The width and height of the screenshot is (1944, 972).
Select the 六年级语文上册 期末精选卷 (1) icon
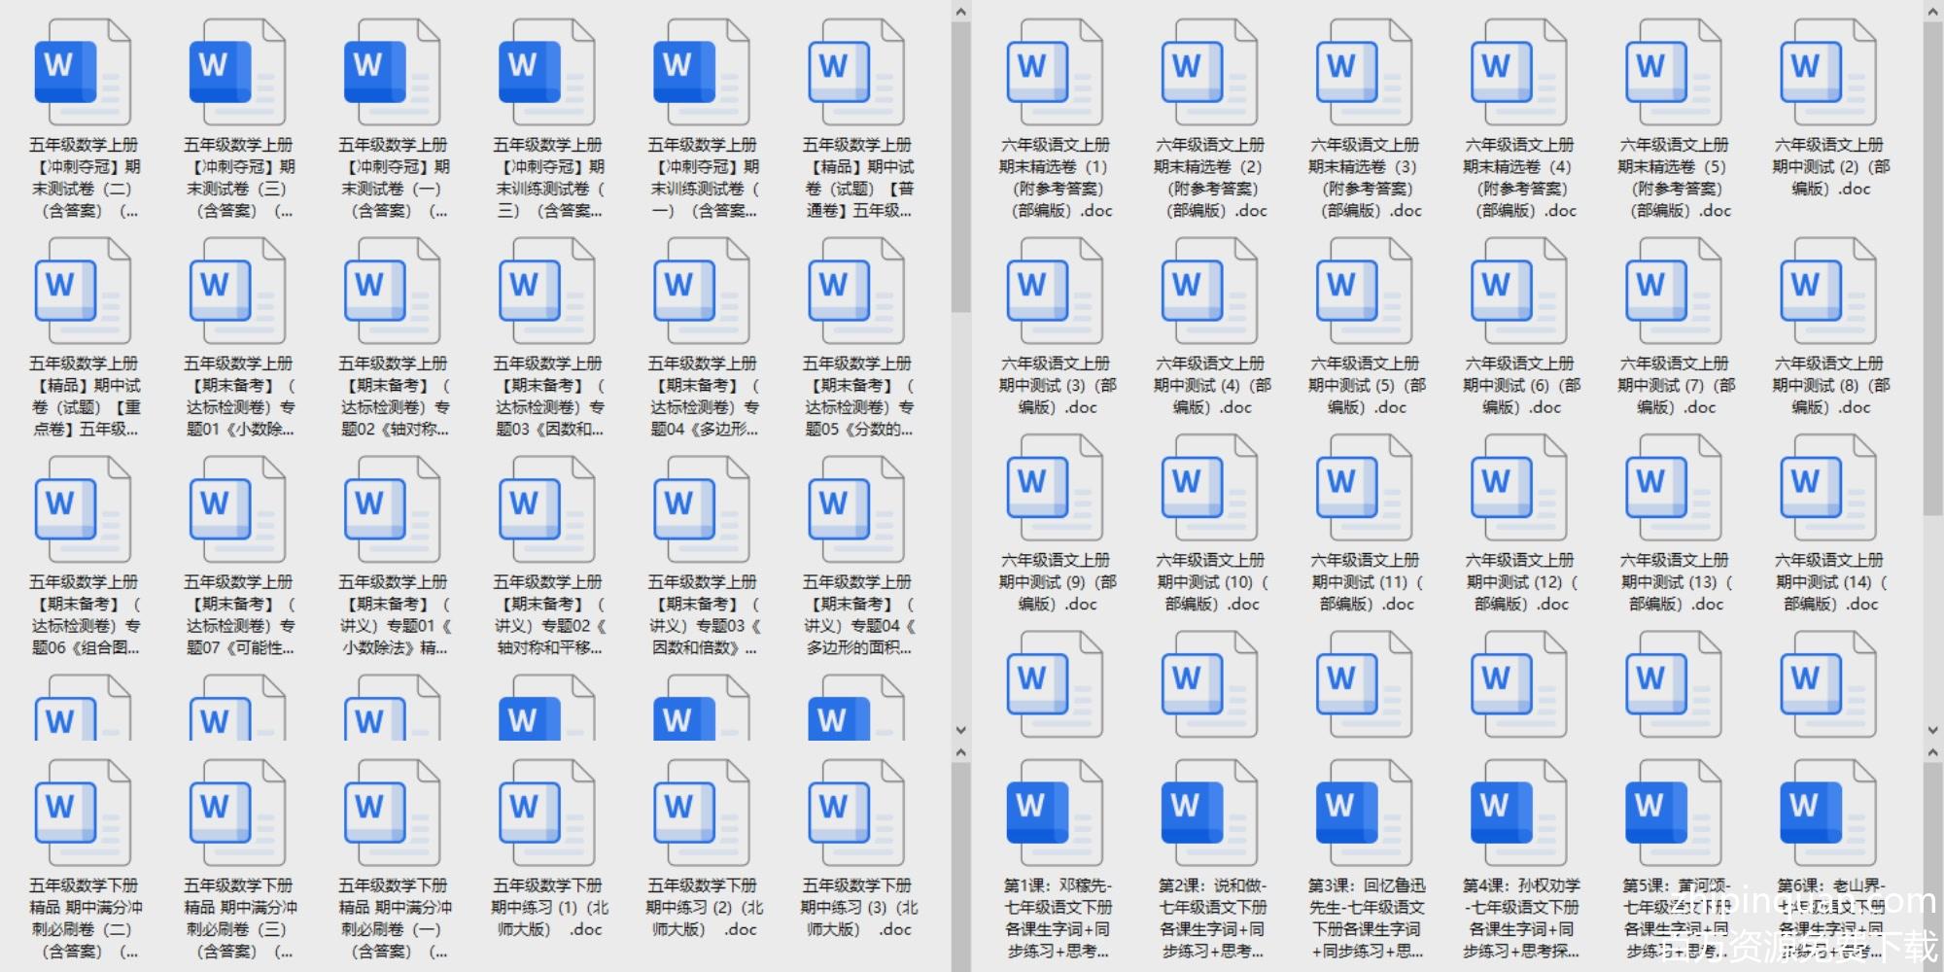(1055, 72)
